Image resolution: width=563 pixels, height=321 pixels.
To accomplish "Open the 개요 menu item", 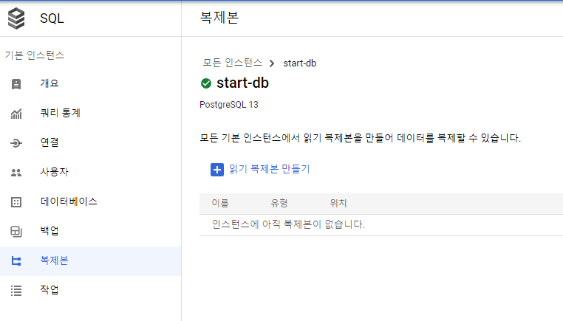I will tap(50, 84).
